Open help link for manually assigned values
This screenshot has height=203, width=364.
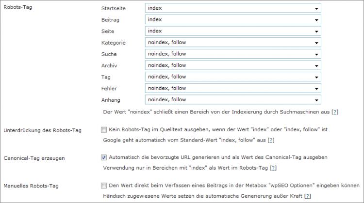[x=307, y=195]
